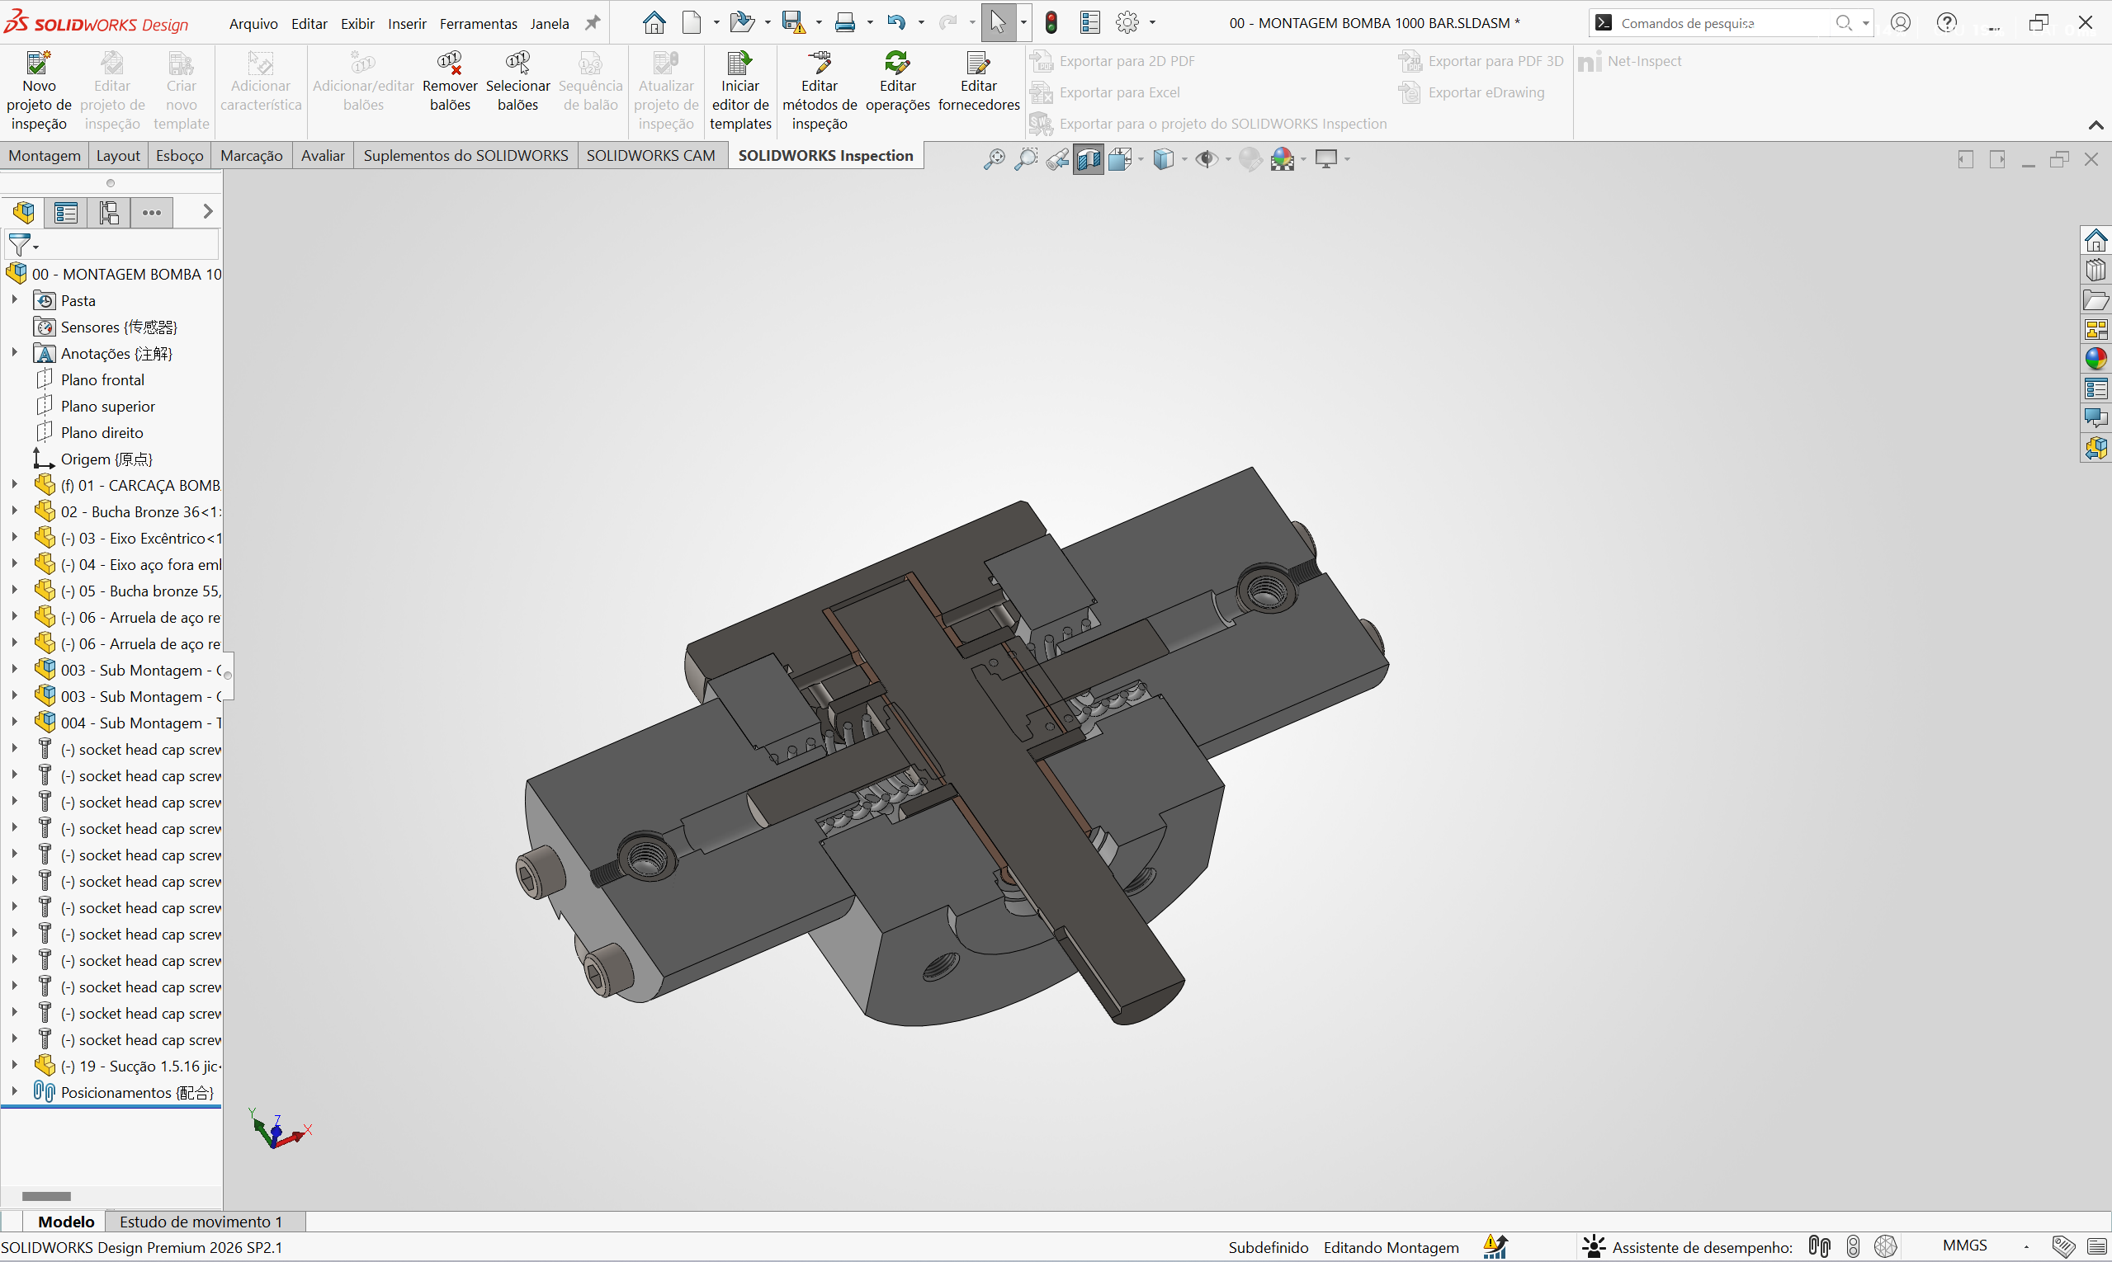2112x1262 pixels.
Task: Click Editar fornecedores button
Action: [x=979, y=82]
